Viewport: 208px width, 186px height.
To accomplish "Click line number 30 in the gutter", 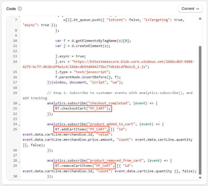I will [15, 176].
